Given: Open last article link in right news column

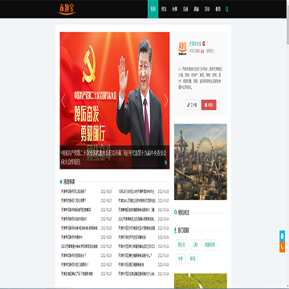Looking at the screenshot, I should pyautogui.click(x=136, y=274).
